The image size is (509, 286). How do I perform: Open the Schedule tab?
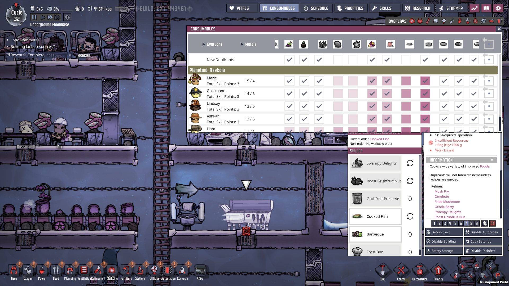[316, 8]
